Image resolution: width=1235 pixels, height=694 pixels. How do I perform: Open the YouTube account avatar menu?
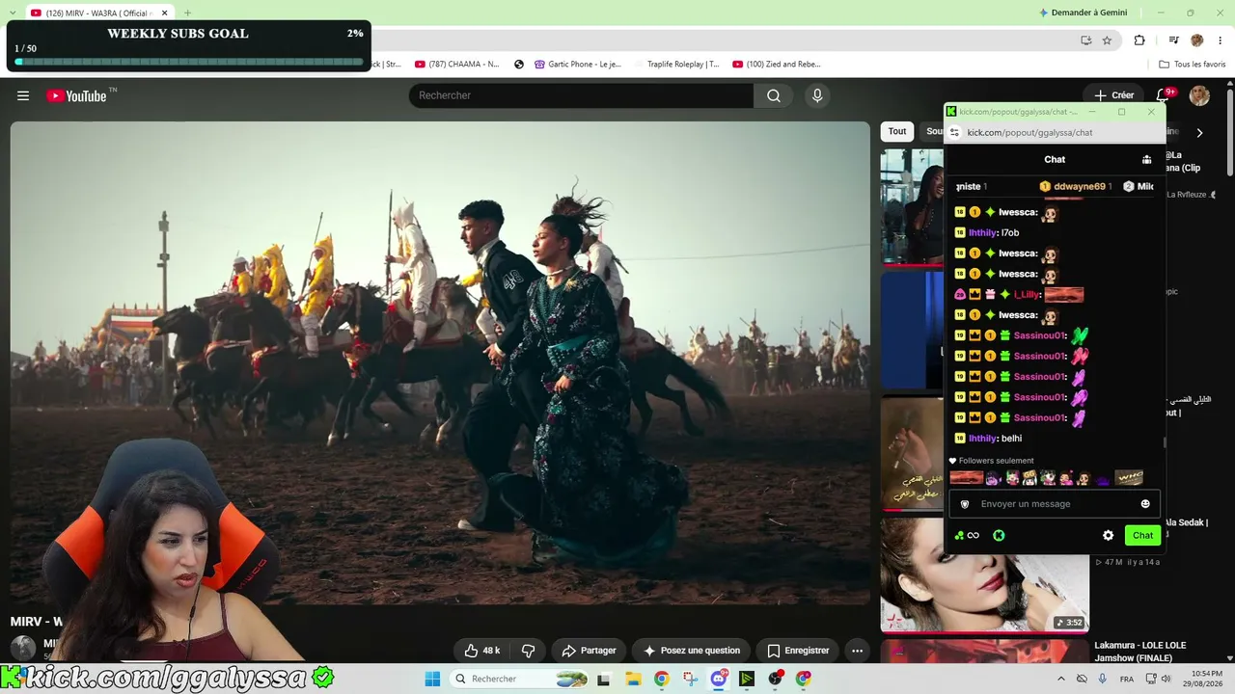(1199, 95)
